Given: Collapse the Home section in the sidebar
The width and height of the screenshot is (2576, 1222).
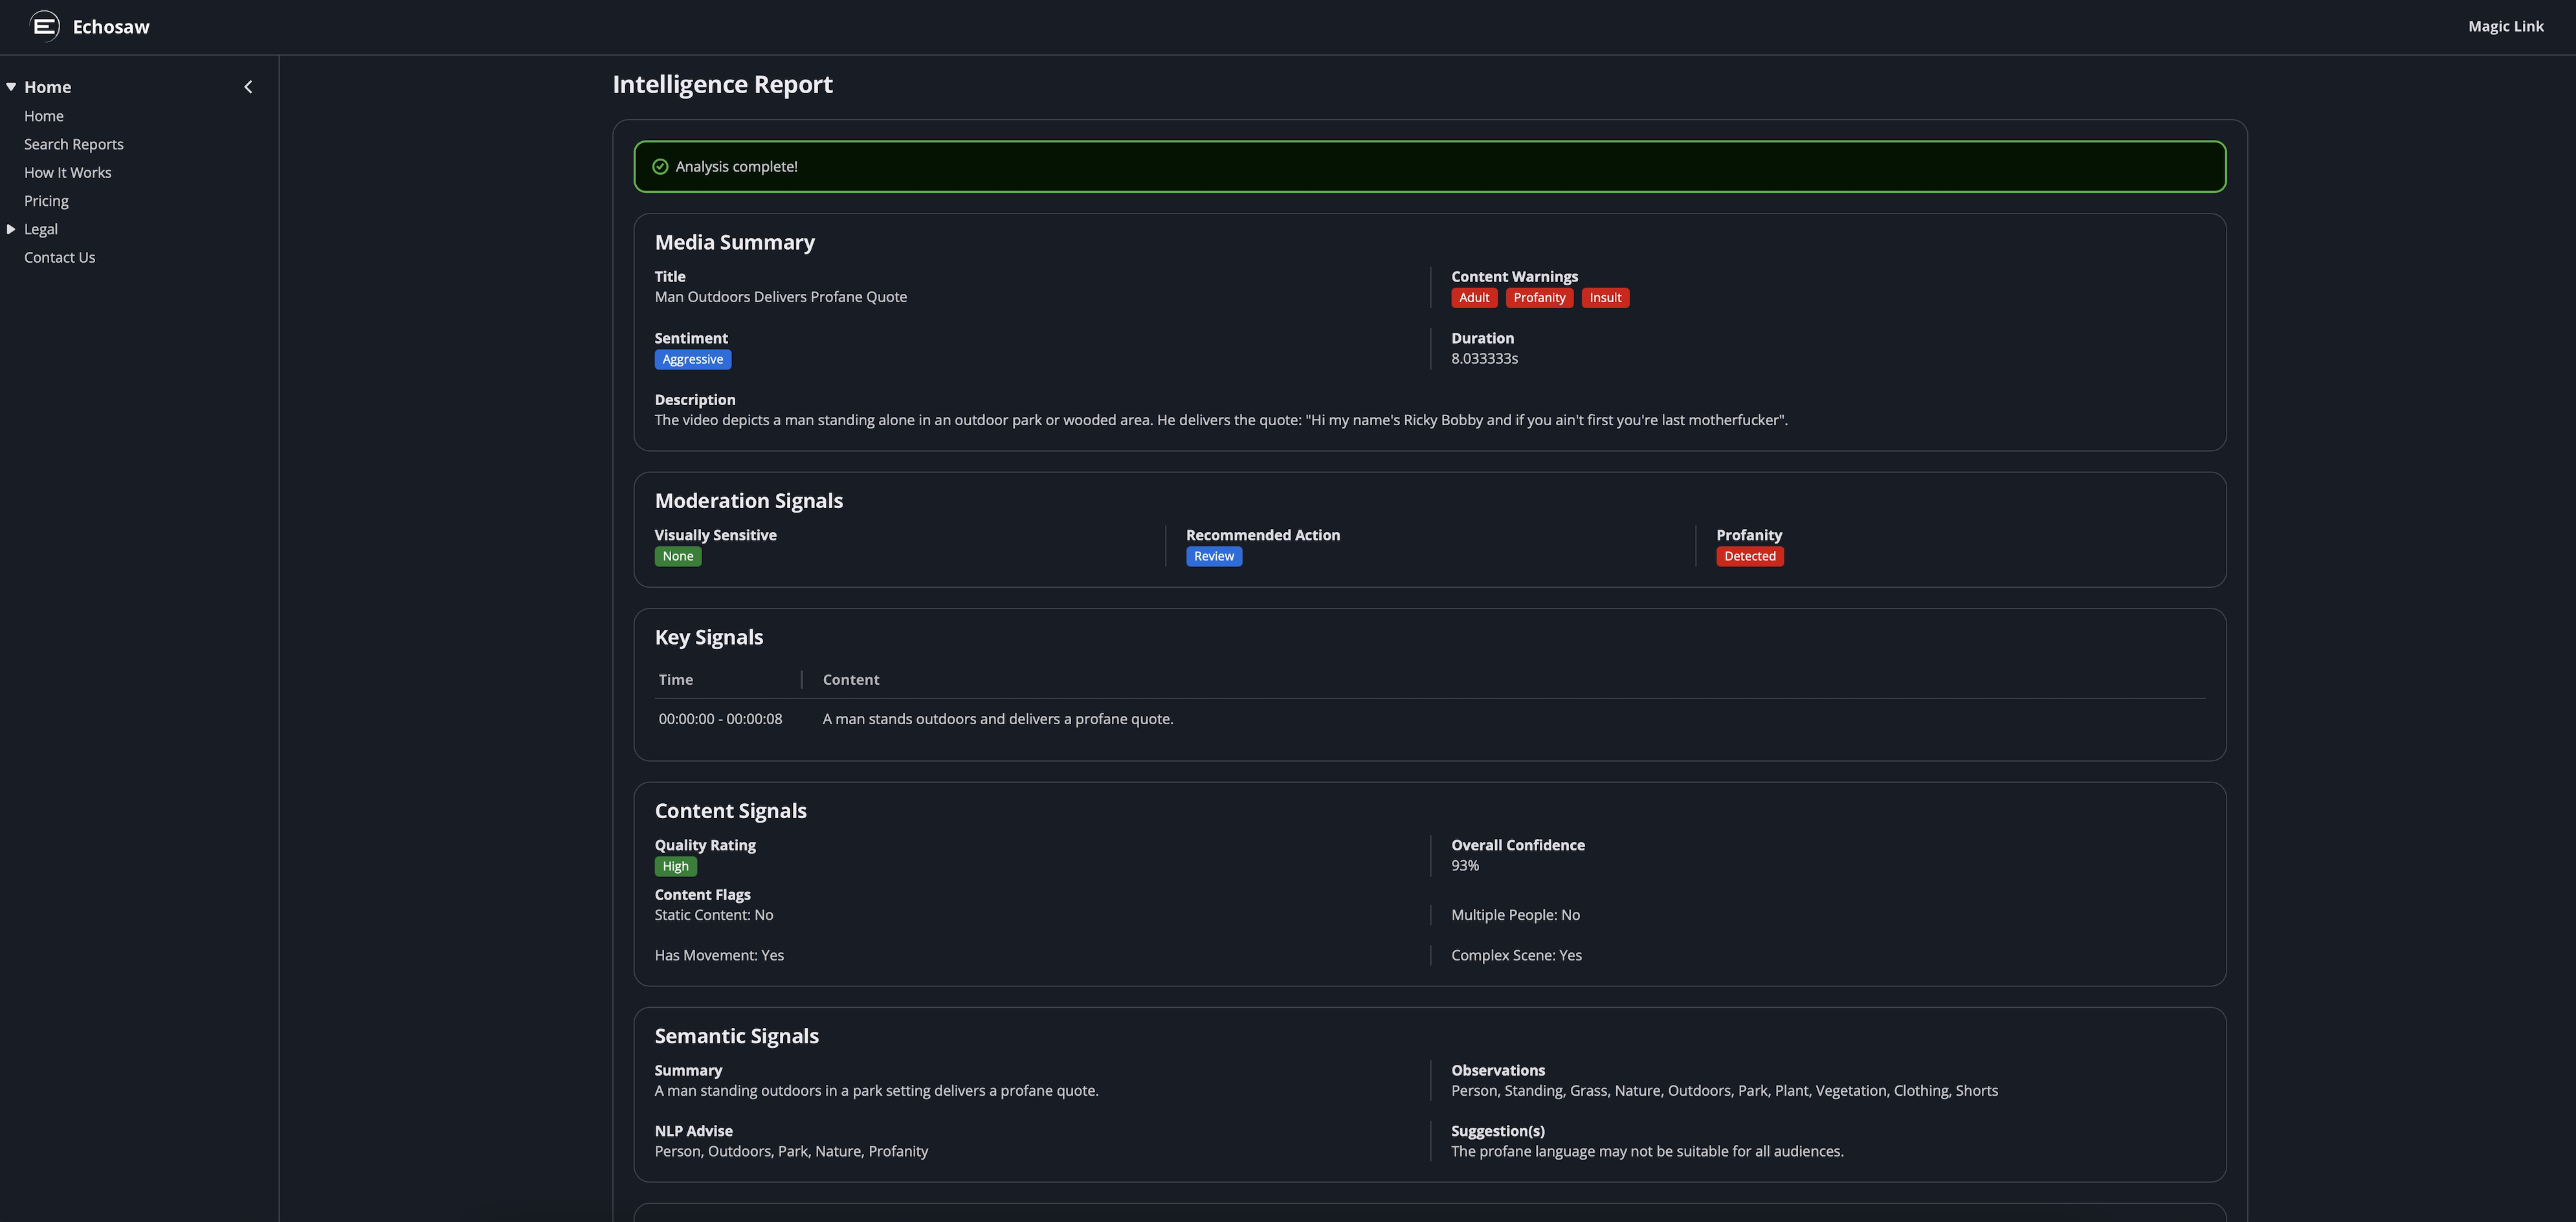Looking at the screenshot, I should 11,86.
